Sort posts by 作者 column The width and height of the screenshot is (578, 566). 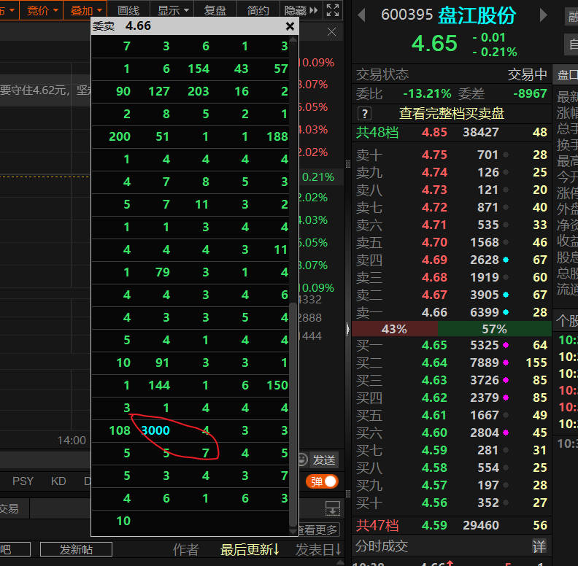pyautogui.click(x=186, y=549)
